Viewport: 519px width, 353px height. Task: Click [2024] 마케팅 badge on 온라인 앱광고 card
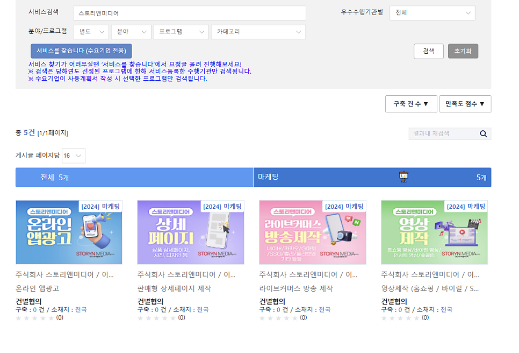(x=100, y=207)
